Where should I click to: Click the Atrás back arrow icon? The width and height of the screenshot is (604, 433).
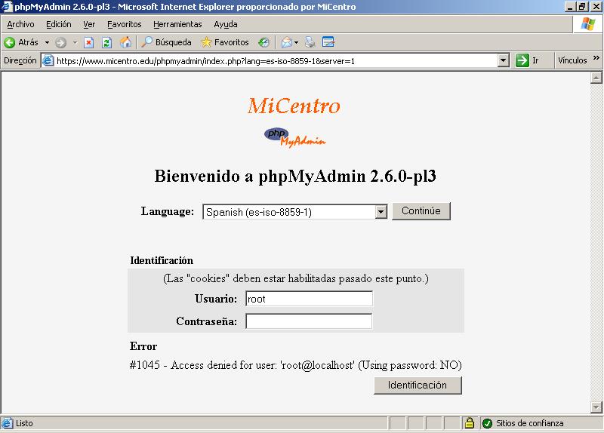[10, 42]
